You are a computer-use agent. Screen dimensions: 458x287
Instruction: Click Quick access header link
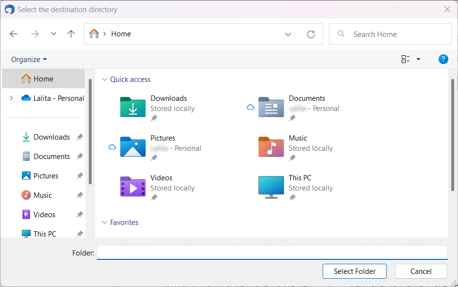click(x=131, y=80)
